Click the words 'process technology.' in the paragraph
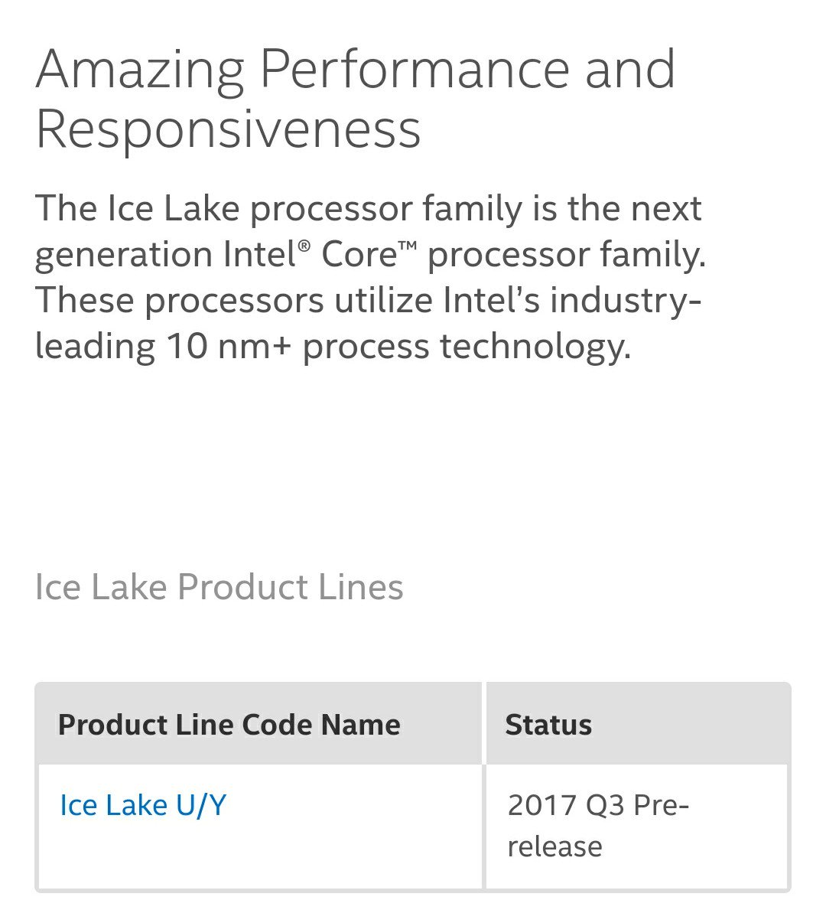 coord(467,347)
